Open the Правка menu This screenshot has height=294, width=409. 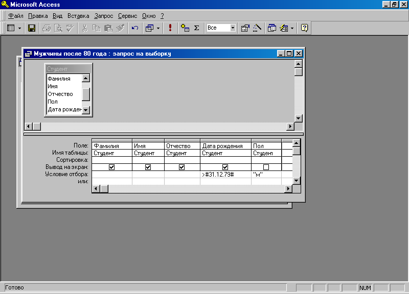coord(38,16)
